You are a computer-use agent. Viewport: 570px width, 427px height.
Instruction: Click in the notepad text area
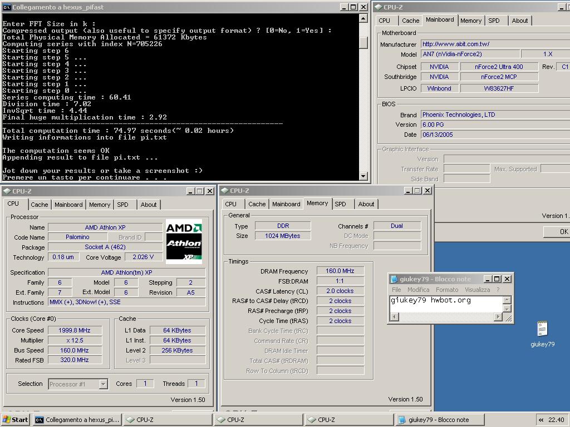pos(446,304)
